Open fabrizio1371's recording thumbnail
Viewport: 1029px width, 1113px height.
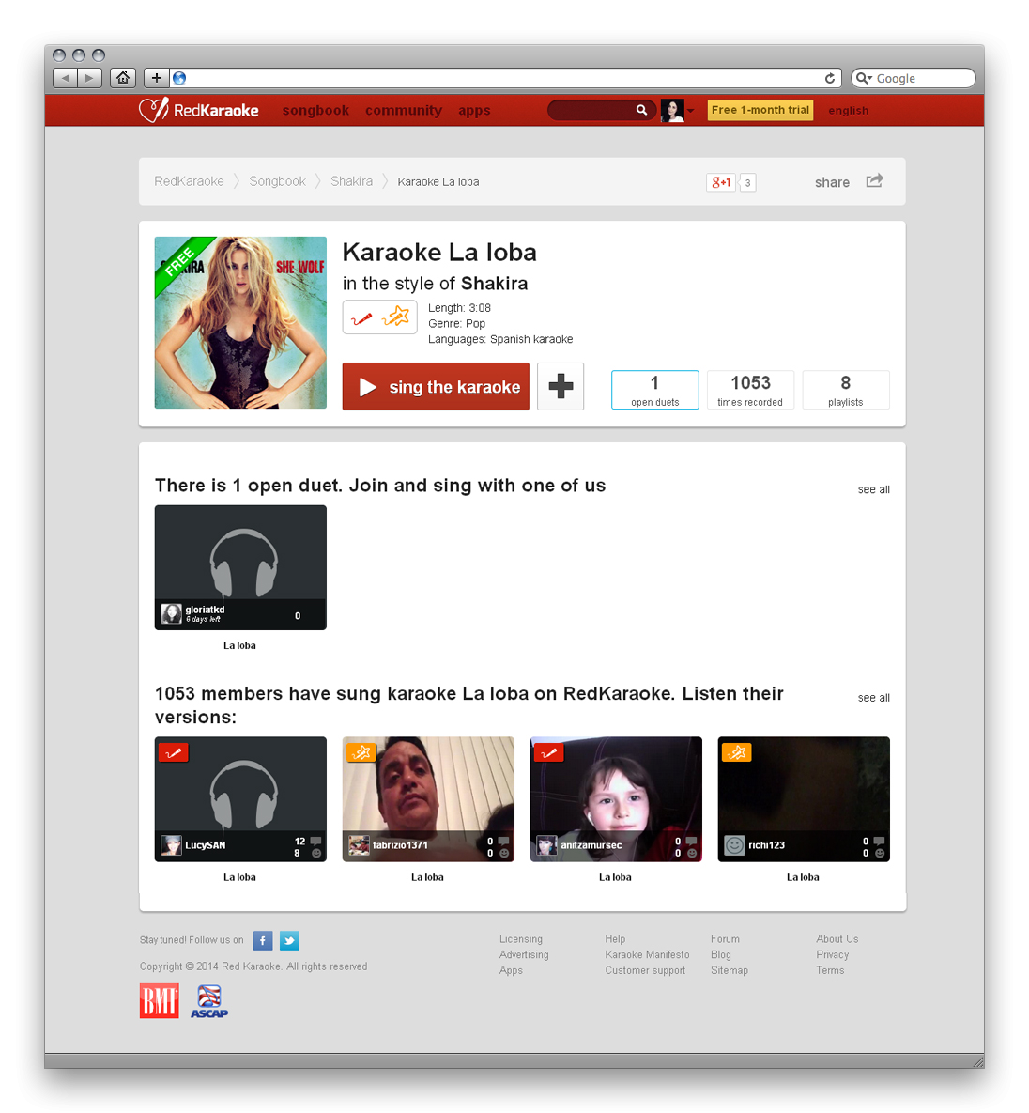coord(428,798)
